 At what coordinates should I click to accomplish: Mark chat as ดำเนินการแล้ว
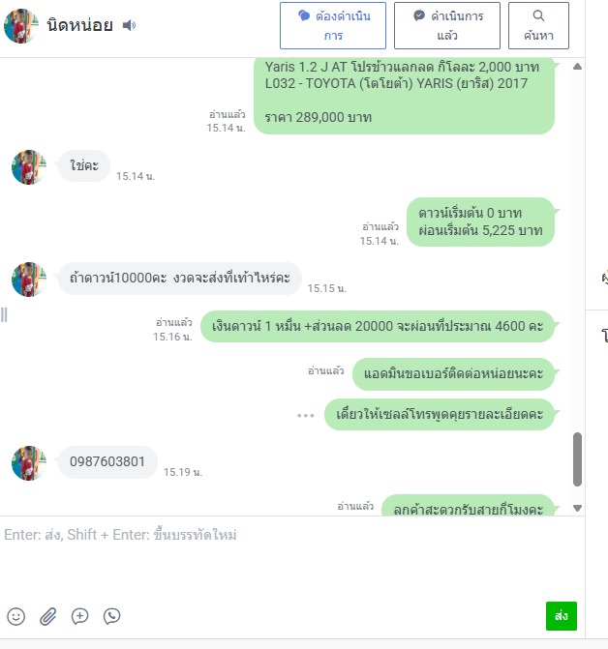point(447,26)
